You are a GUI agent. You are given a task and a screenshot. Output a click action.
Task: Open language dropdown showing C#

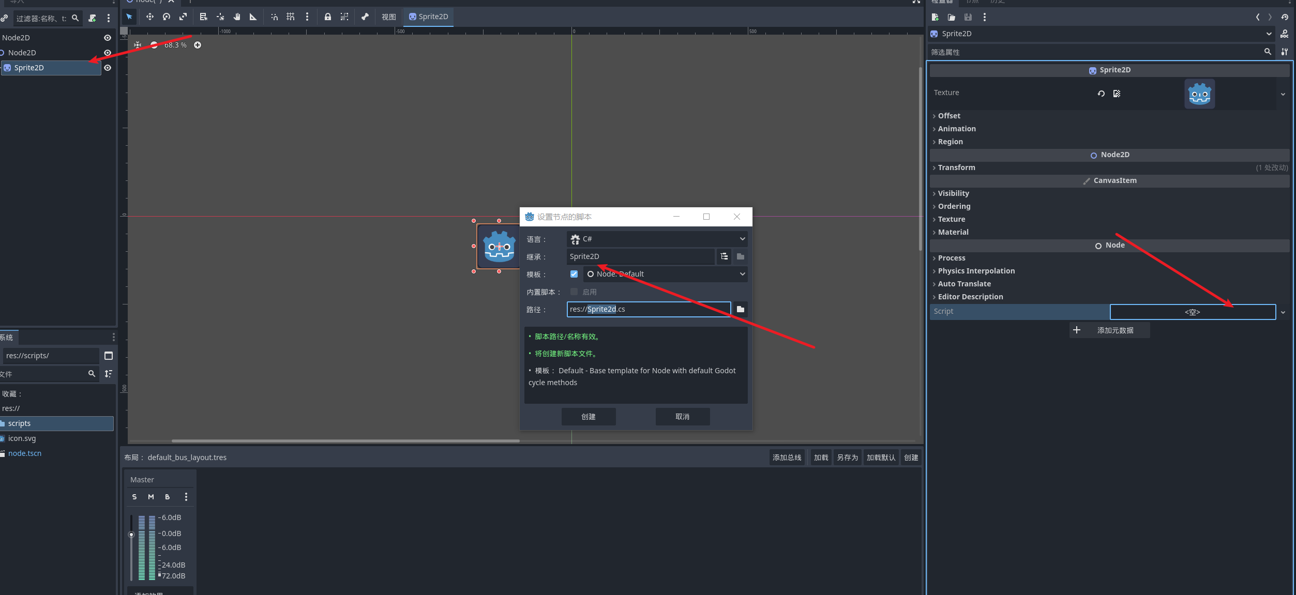point(657,239)
